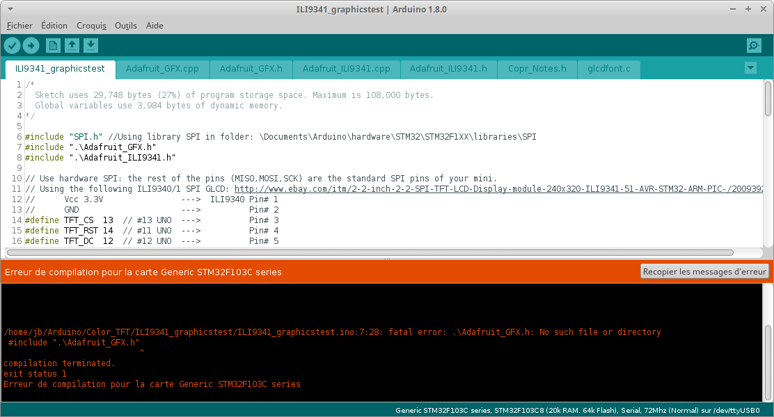Create a new sketch via the New icon
774x417 pixels.
(53, 46)
